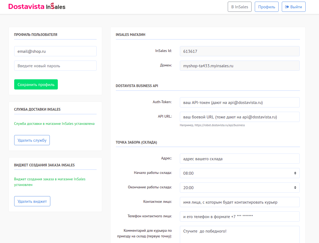Click the Виджет создания заказа установлен text
Image resolution: width=319 pixels, height=243 pixels.
[50, 182]
